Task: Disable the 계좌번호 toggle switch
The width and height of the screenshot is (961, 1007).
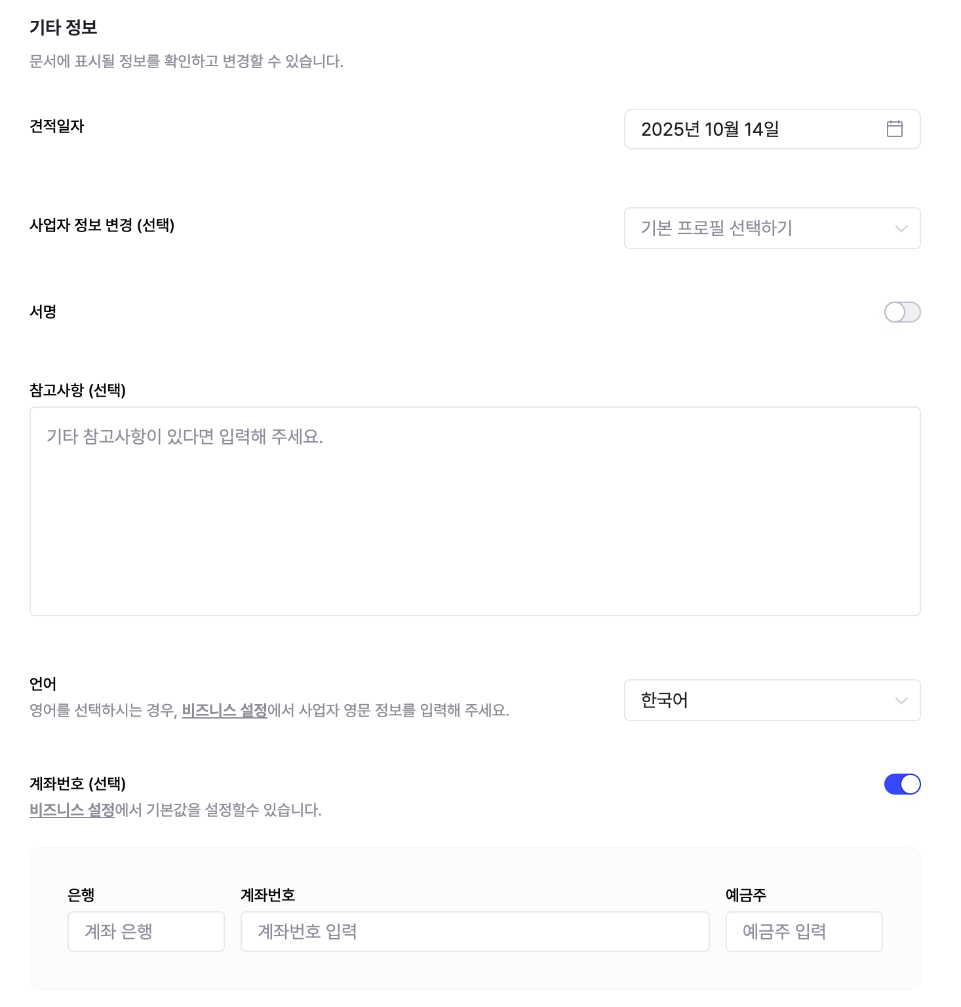Action: (x=902, y=784)
